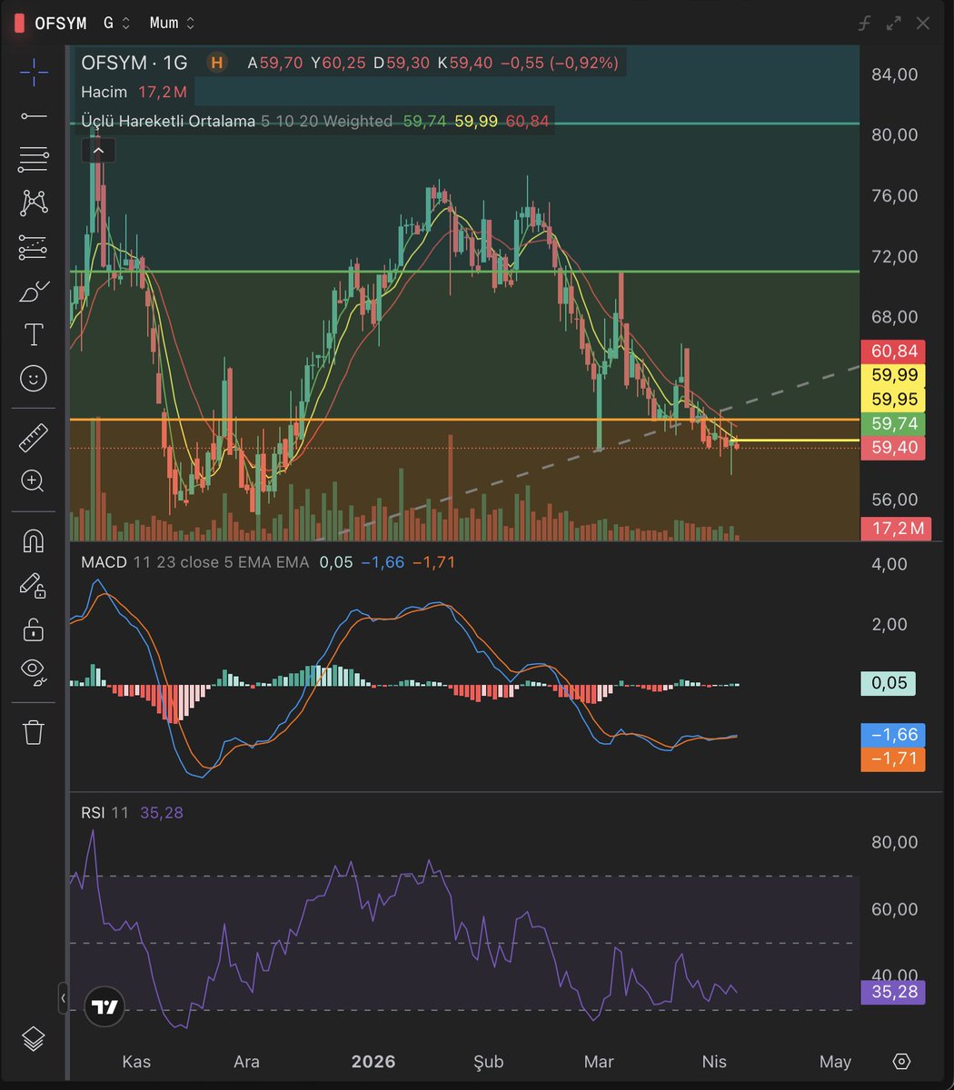Open the Fibonacci and Gann tools
The width and height of the screenshot is (954, 1090).
coord(34,159)
